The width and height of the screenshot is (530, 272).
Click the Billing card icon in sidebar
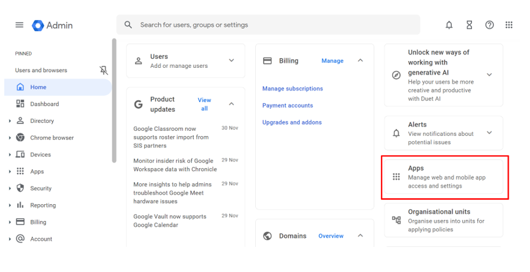[x=20, y=222]
